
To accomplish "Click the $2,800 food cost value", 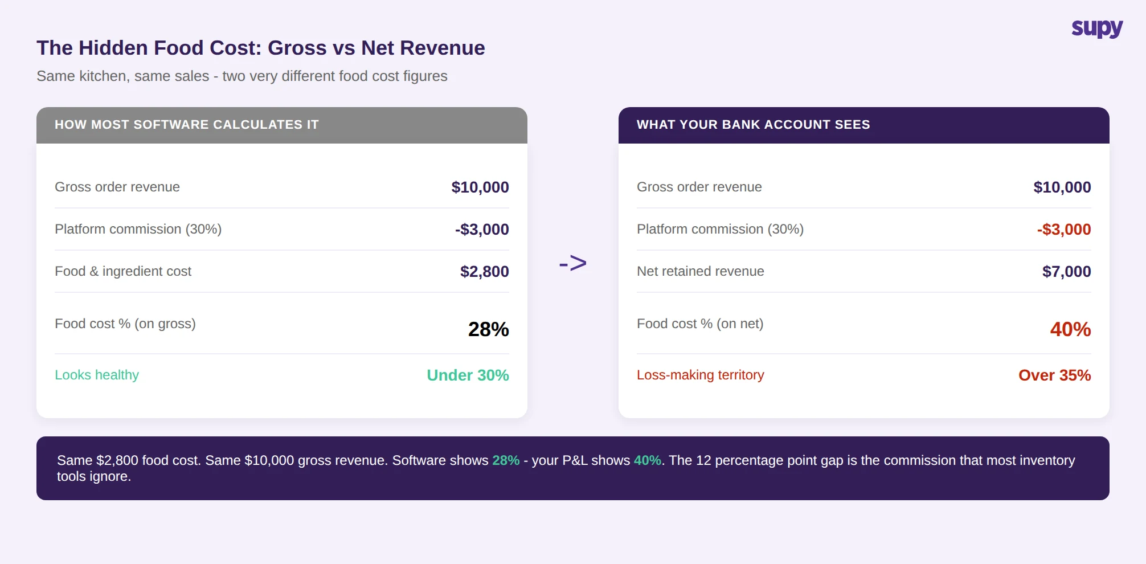I will pyautogui.click(x=485, y=271).
